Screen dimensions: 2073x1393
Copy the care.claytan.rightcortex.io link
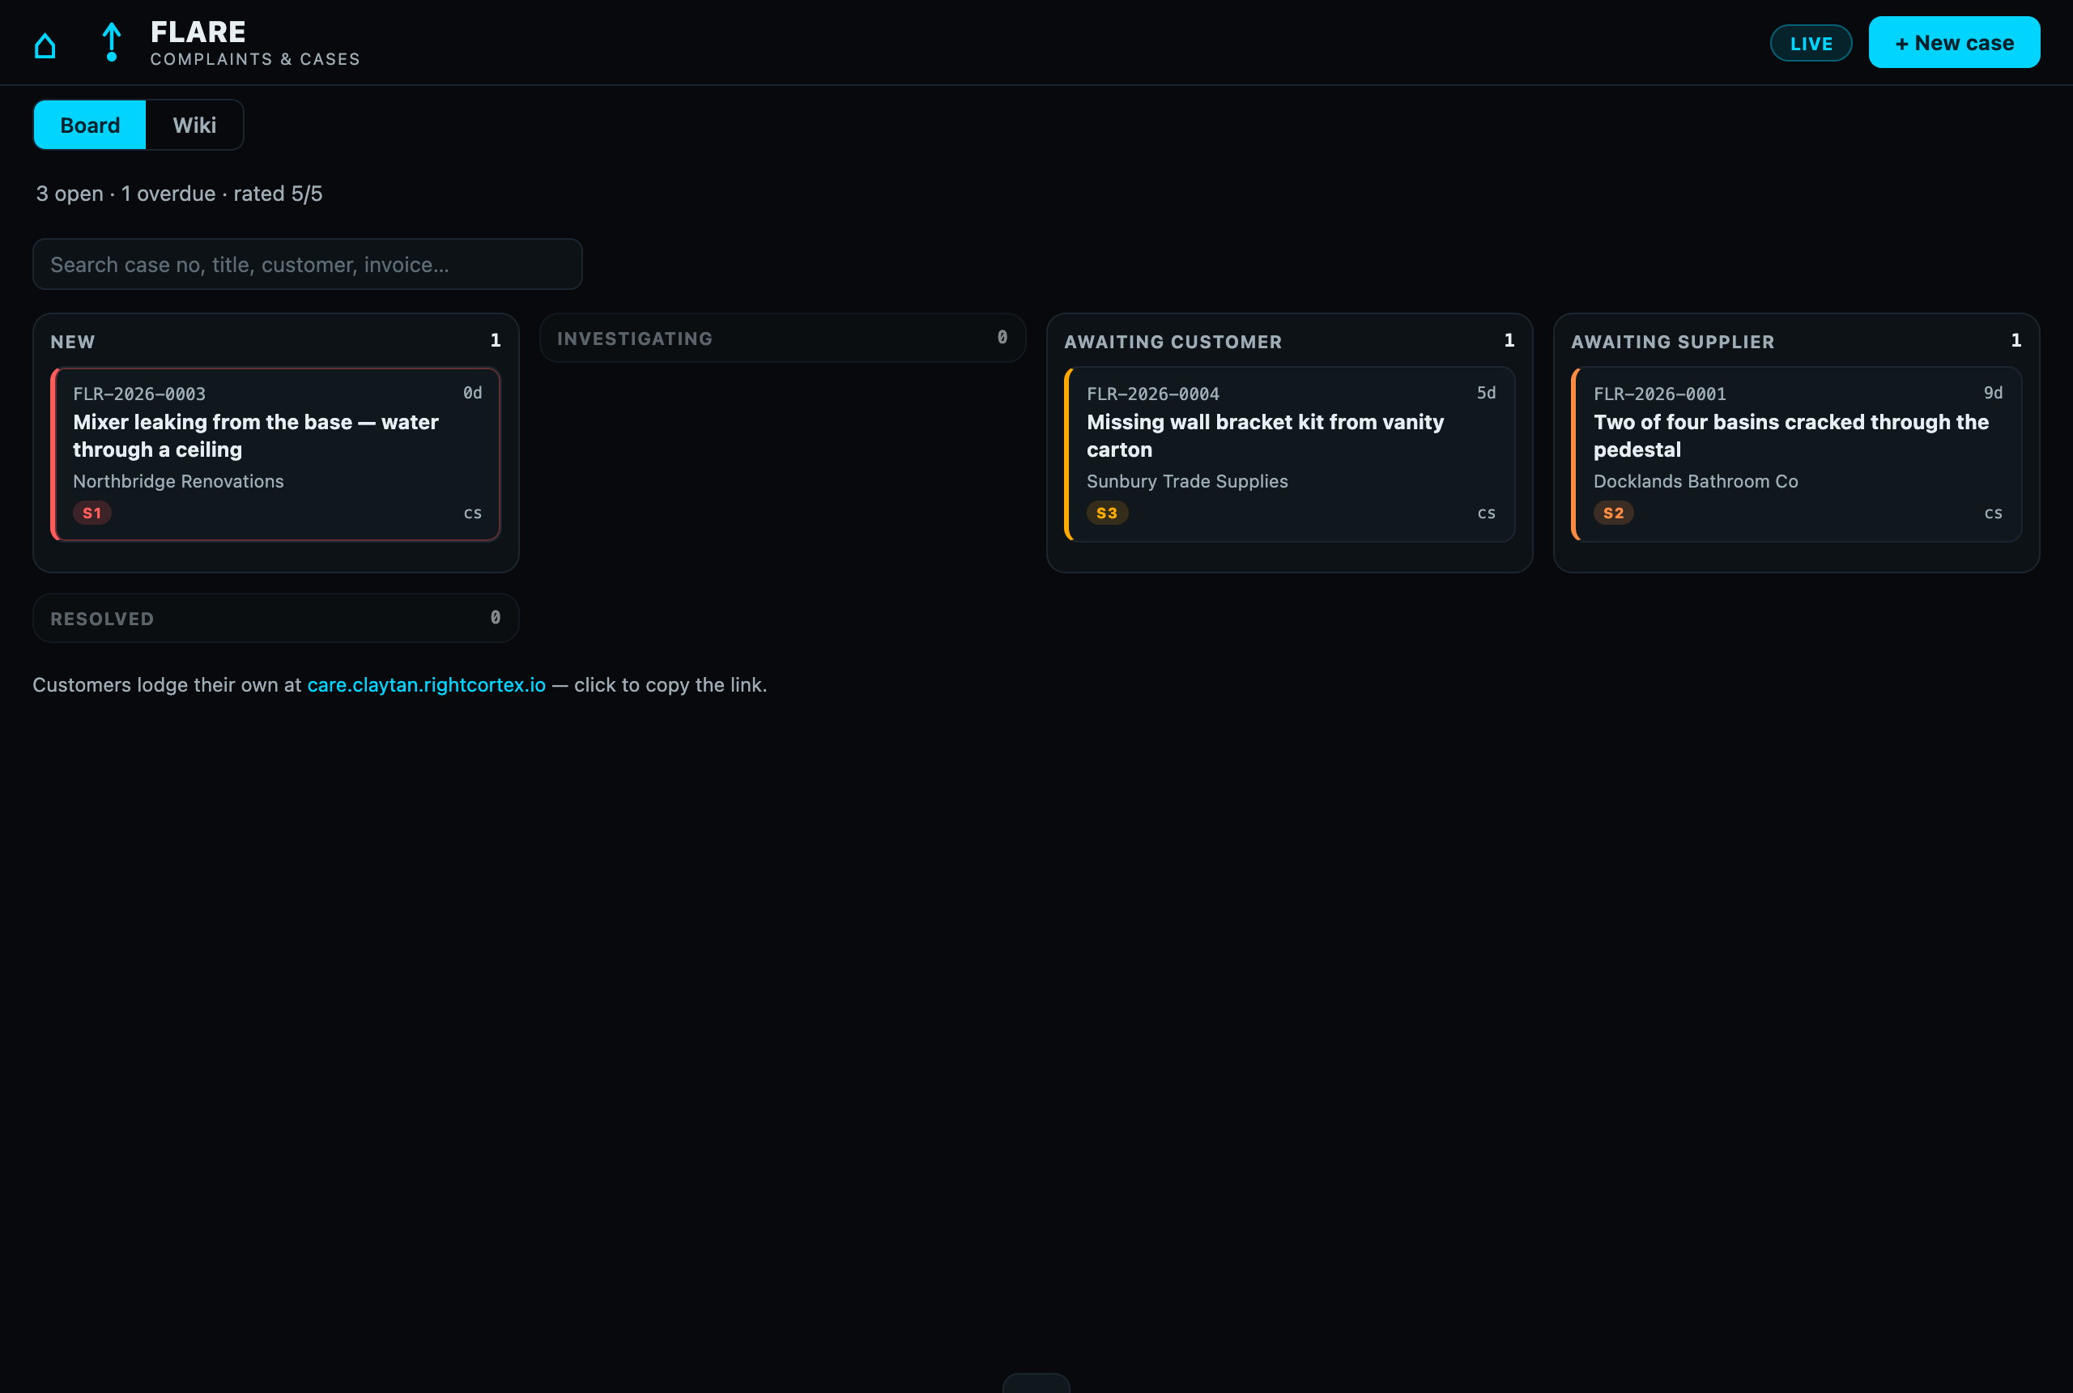click(426, 685)
